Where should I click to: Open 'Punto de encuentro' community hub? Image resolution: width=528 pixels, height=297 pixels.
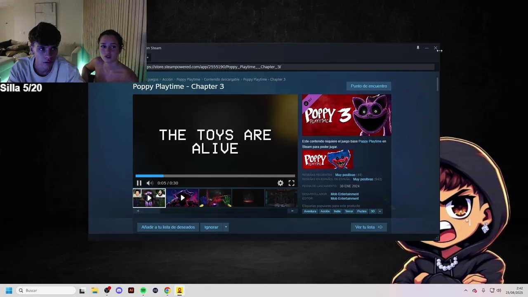369,86
